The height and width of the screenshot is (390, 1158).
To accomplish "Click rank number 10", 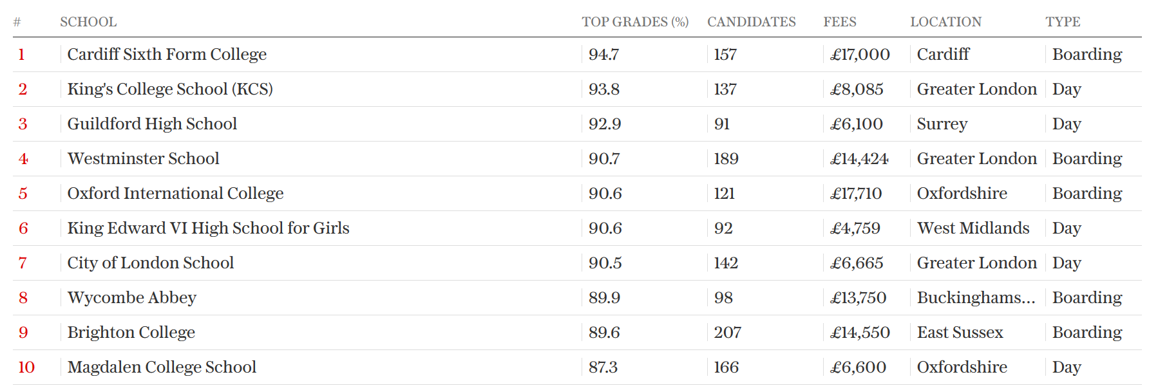I will coord(26,367).
